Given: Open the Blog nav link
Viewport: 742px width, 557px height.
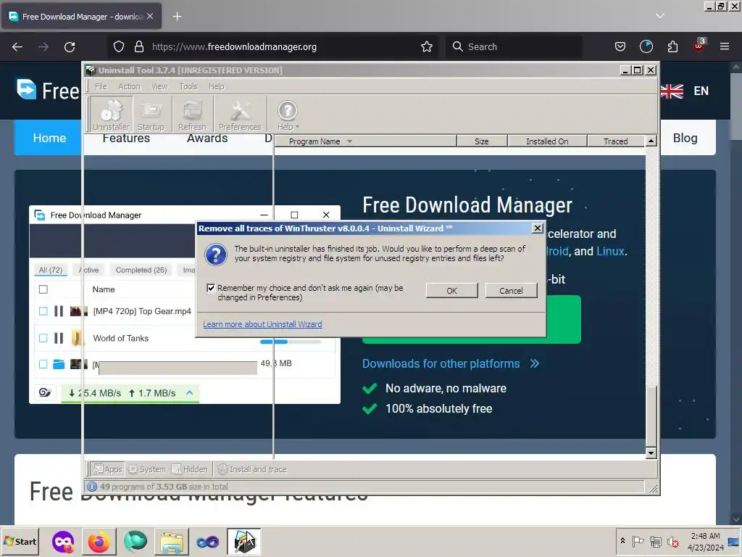Looking at the screenshot, I should click(x=685, y=138).
